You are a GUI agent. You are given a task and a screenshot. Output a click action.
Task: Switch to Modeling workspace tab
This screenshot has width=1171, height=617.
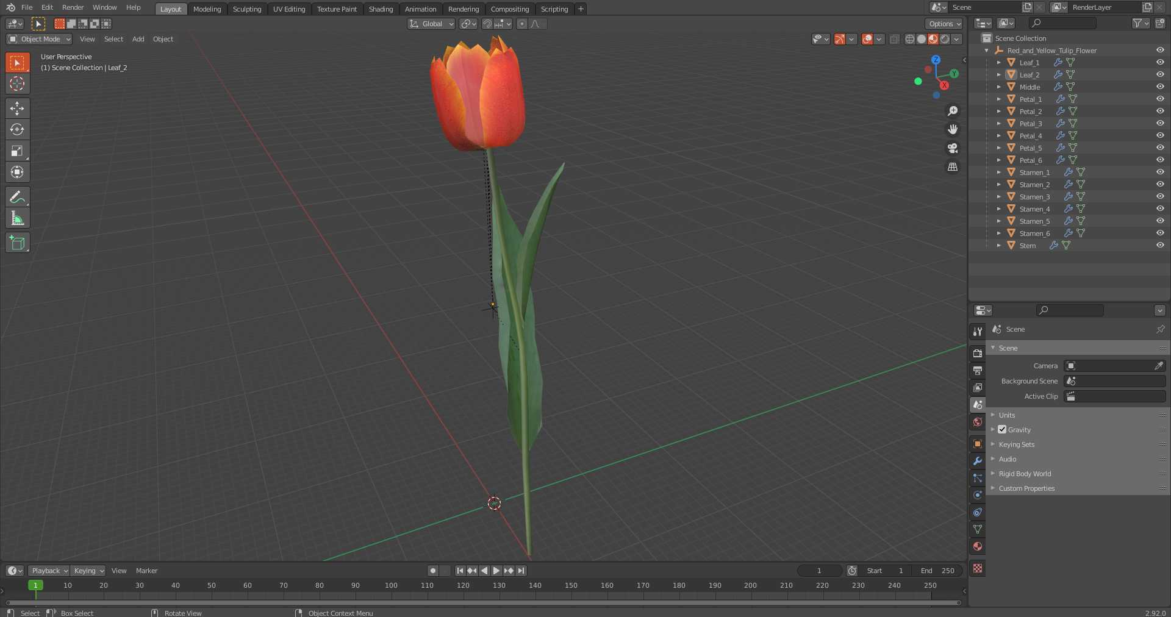pyautogui.click(x=207, y=9)
